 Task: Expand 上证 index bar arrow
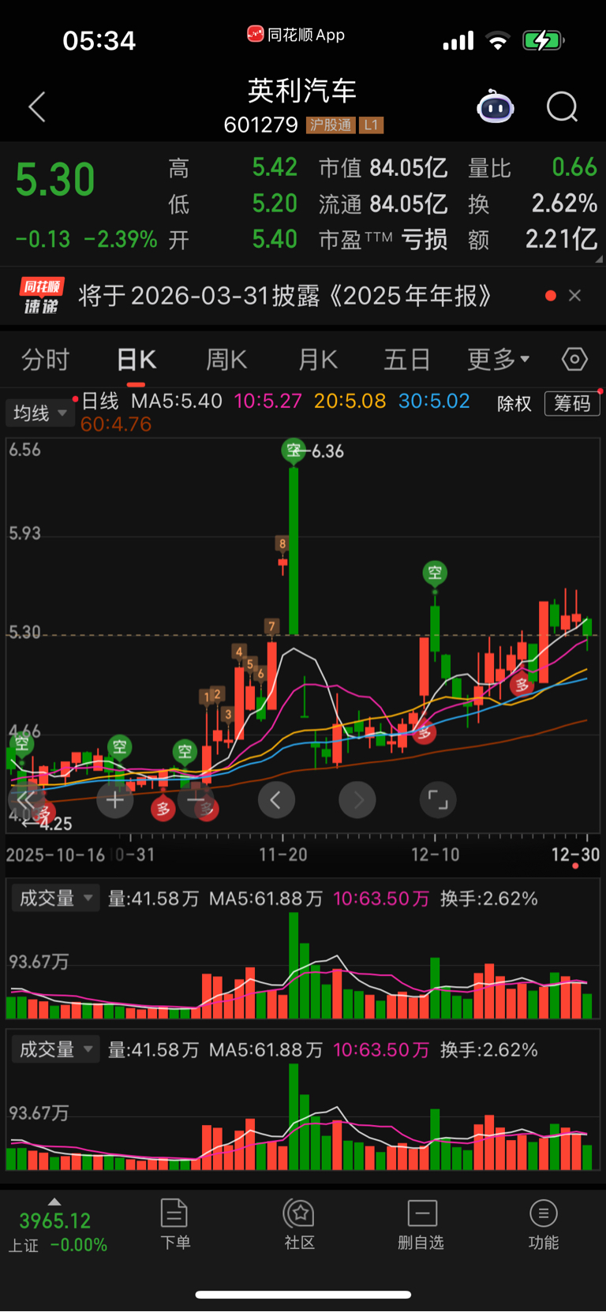click(x=54, y=1202)
